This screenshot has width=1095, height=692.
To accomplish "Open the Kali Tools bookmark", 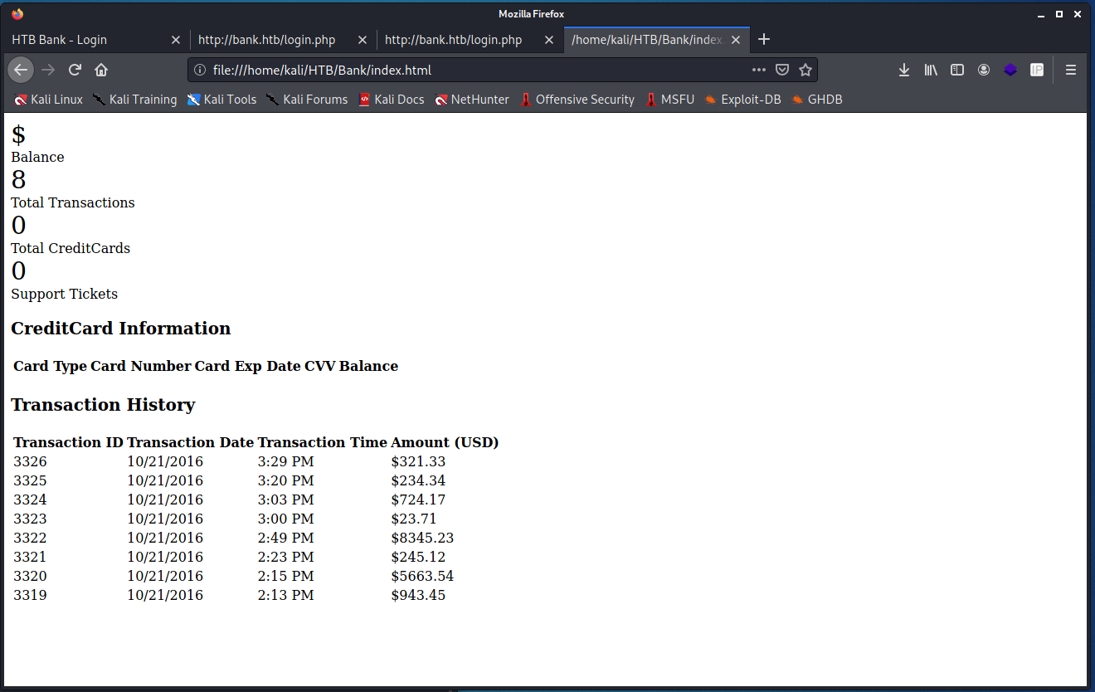I will (x=221, y=100).
